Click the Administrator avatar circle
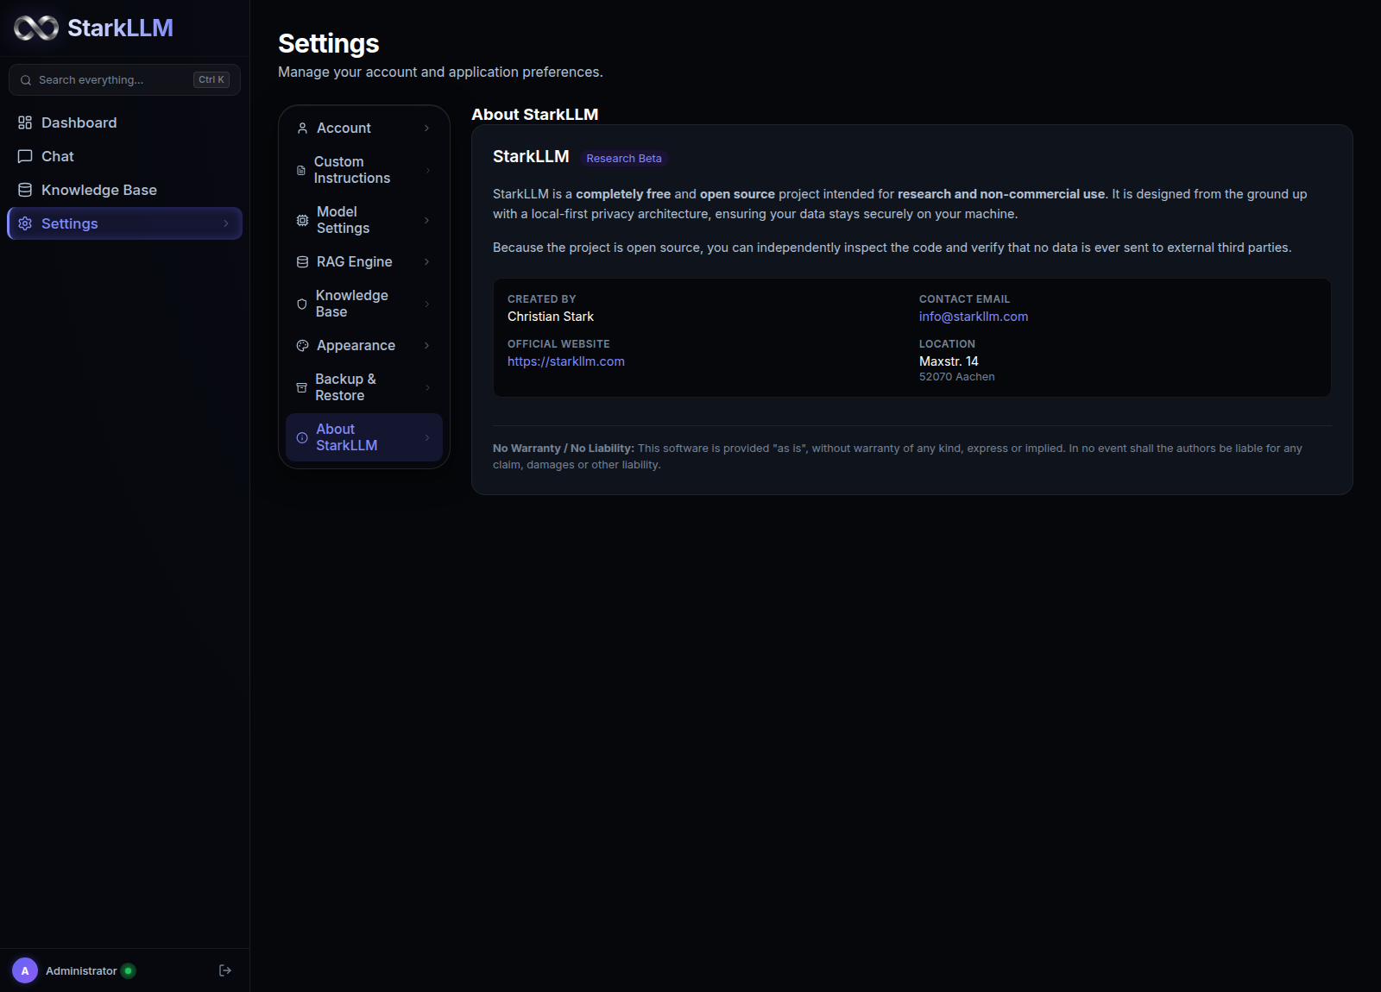The image size is (1381, 992). pos(25,970)
